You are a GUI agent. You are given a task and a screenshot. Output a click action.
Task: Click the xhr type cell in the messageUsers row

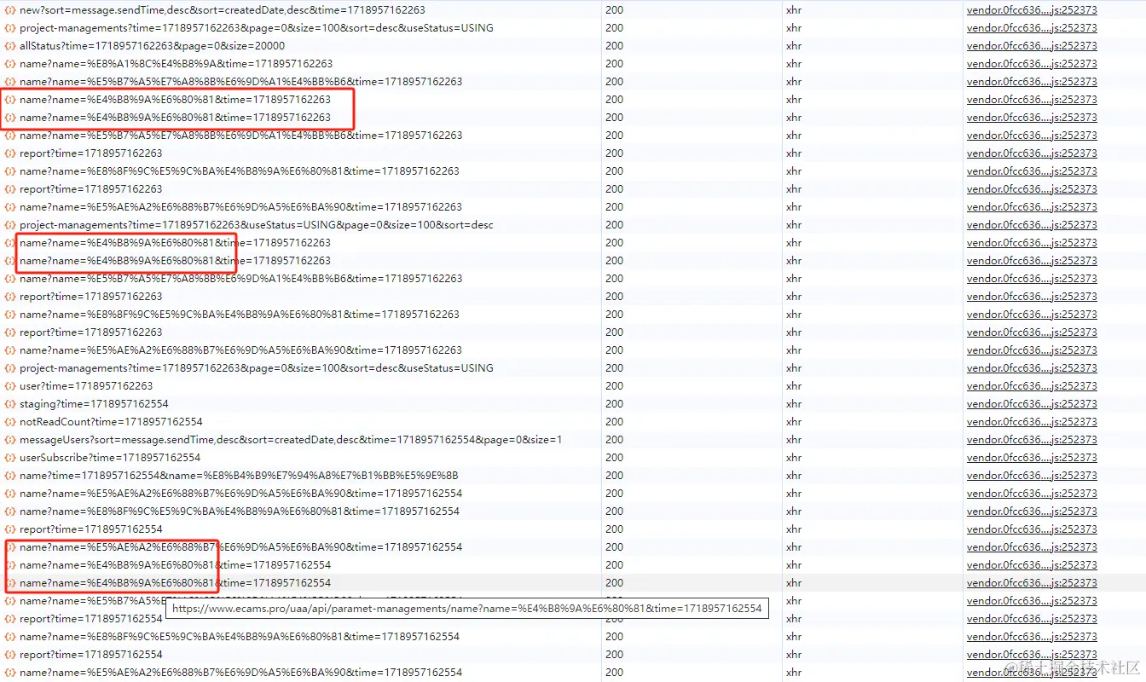click(x=794, y=440)
